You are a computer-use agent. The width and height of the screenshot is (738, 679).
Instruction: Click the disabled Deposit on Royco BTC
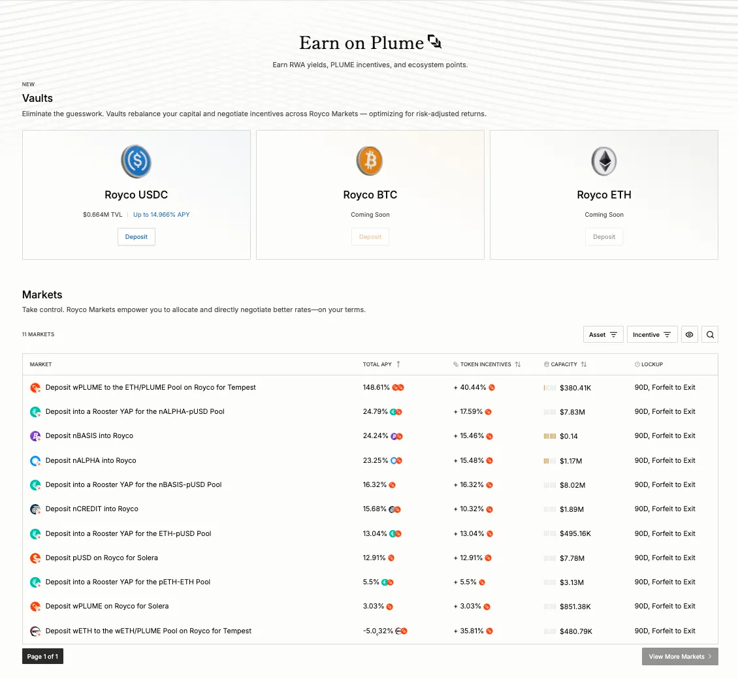tap(370, 237)
